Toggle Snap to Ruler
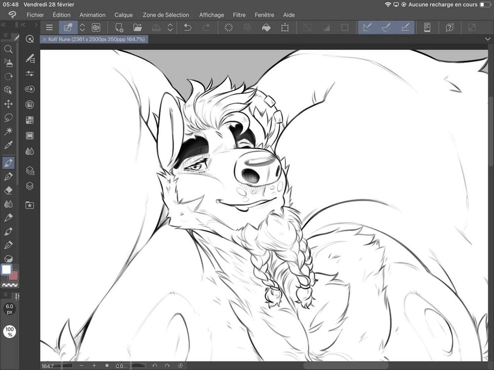The width and height of the screenshot is (494, 370). (x=368, y=27)
